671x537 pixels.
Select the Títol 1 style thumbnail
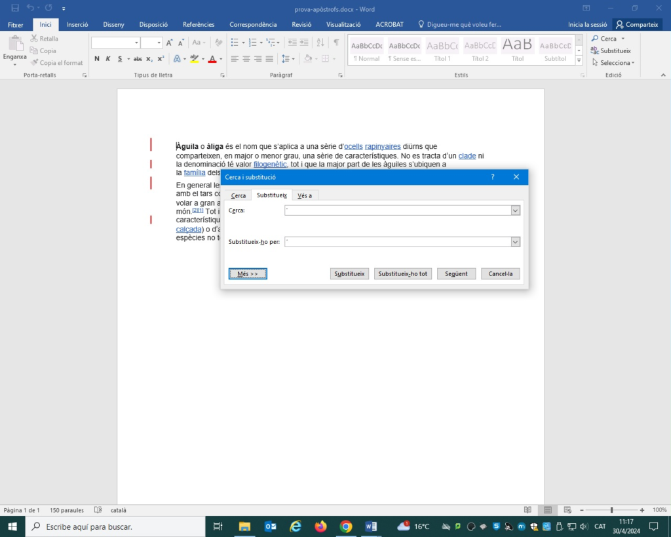[x=442, y=50]
